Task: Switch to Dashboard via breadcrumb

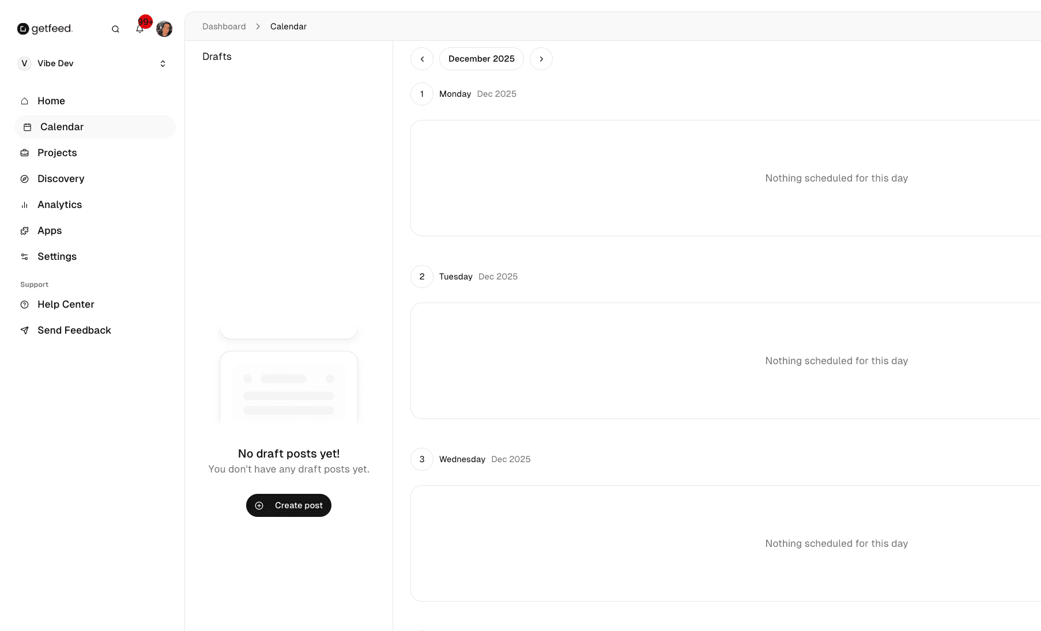Action: click(x=224, y=27)
